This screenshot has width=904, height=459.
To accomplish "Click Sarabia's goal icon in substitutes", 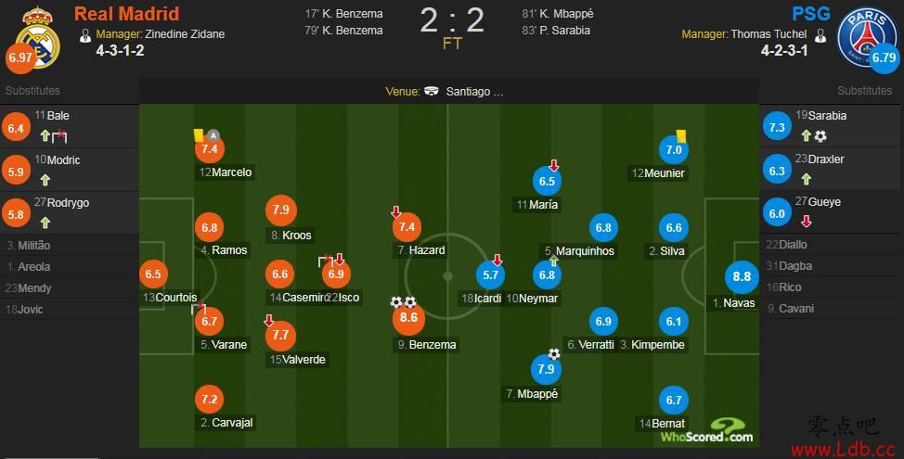I will [820, 136].
